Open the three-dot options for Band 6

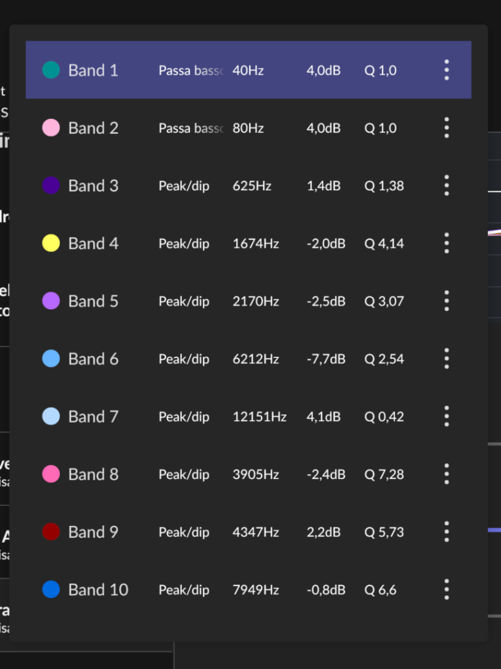(446, 359)
